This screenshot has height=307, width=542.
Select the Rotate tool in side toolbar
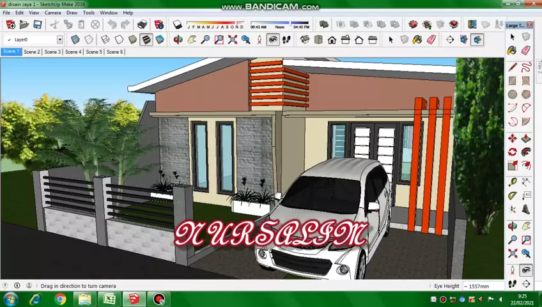(513, 152)
